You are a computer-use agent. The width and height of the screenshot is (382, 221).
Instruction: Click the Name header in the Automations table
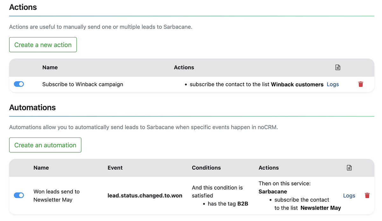pyautogui.click(x=41, y=168)
